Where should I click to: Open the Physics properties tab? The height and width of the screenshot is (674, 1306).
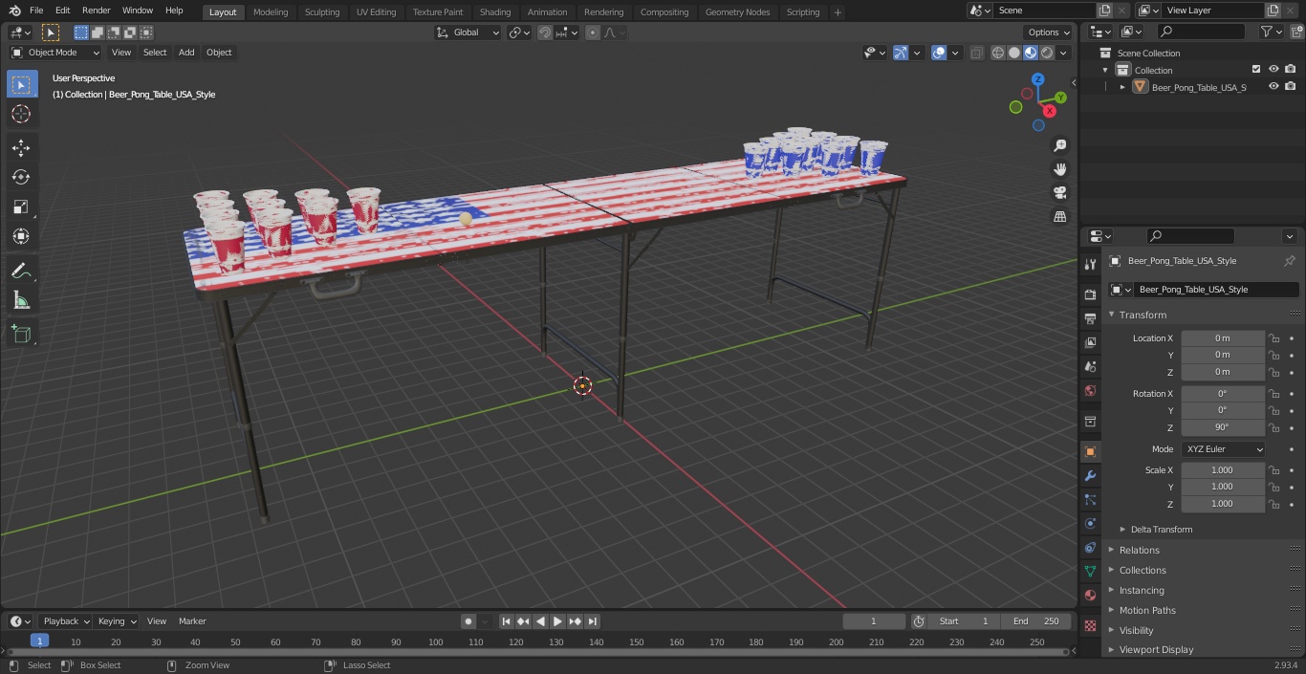[x=1090, y=523]
